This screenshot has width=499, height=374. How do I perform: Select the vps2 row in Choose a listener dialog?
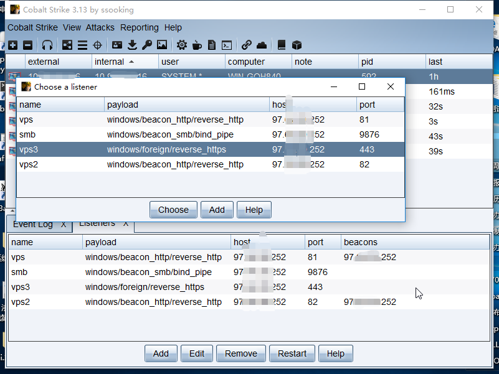[211, 164]
